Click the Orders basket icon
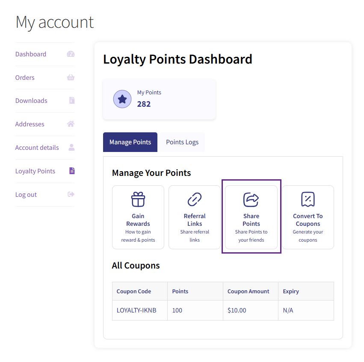364x362 pixels. point(71,78)
